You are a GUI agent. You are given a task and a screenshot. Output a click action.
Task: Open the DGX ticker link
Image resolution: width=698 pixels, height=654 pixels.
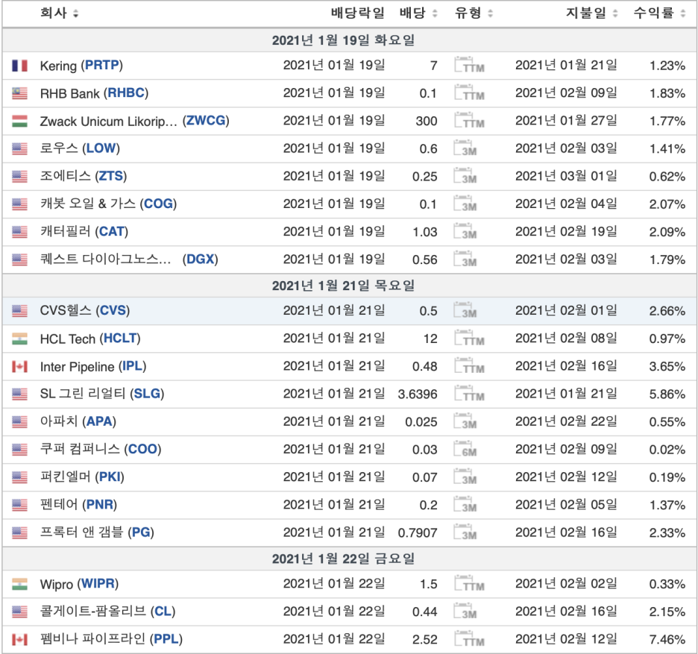click(201, 259)
